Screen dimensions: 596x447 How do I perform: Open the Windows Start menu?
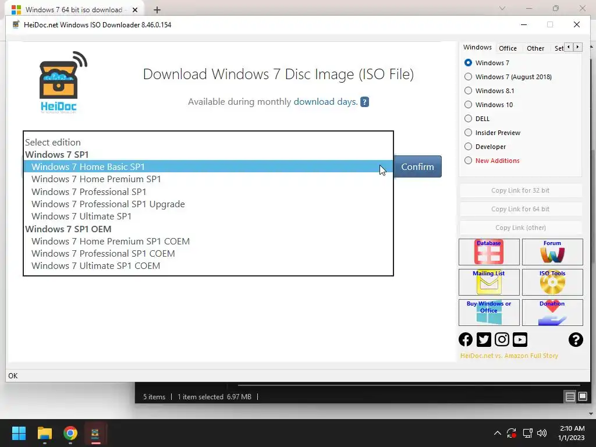[x=19, y=433]
